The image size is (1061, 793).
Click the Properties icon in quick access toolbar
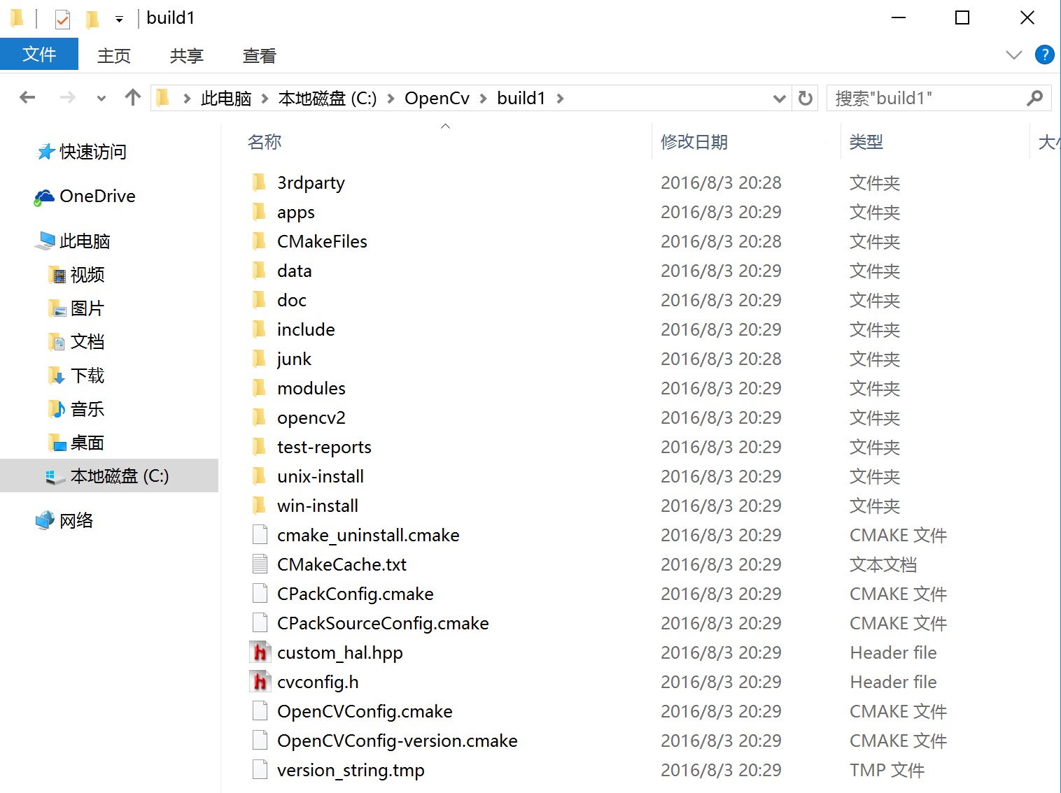pyautogui.click(x=62, y=19)
